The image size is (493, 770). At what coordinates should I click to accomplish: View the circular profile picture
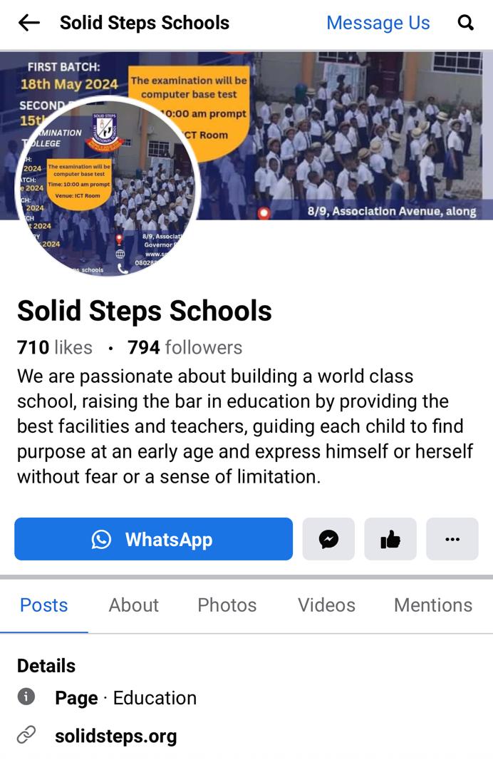[x=108, y=185]
